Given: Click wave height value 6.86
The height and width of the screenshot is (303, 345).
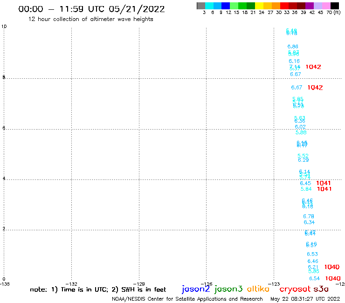Looking at the screenshot, I should (x=293, y=47).
